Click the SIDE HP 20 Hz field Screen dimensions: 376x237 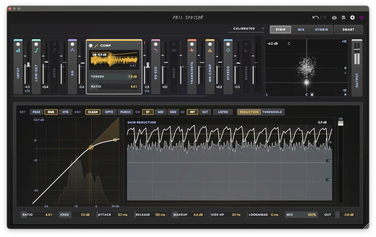pos(226,215)
